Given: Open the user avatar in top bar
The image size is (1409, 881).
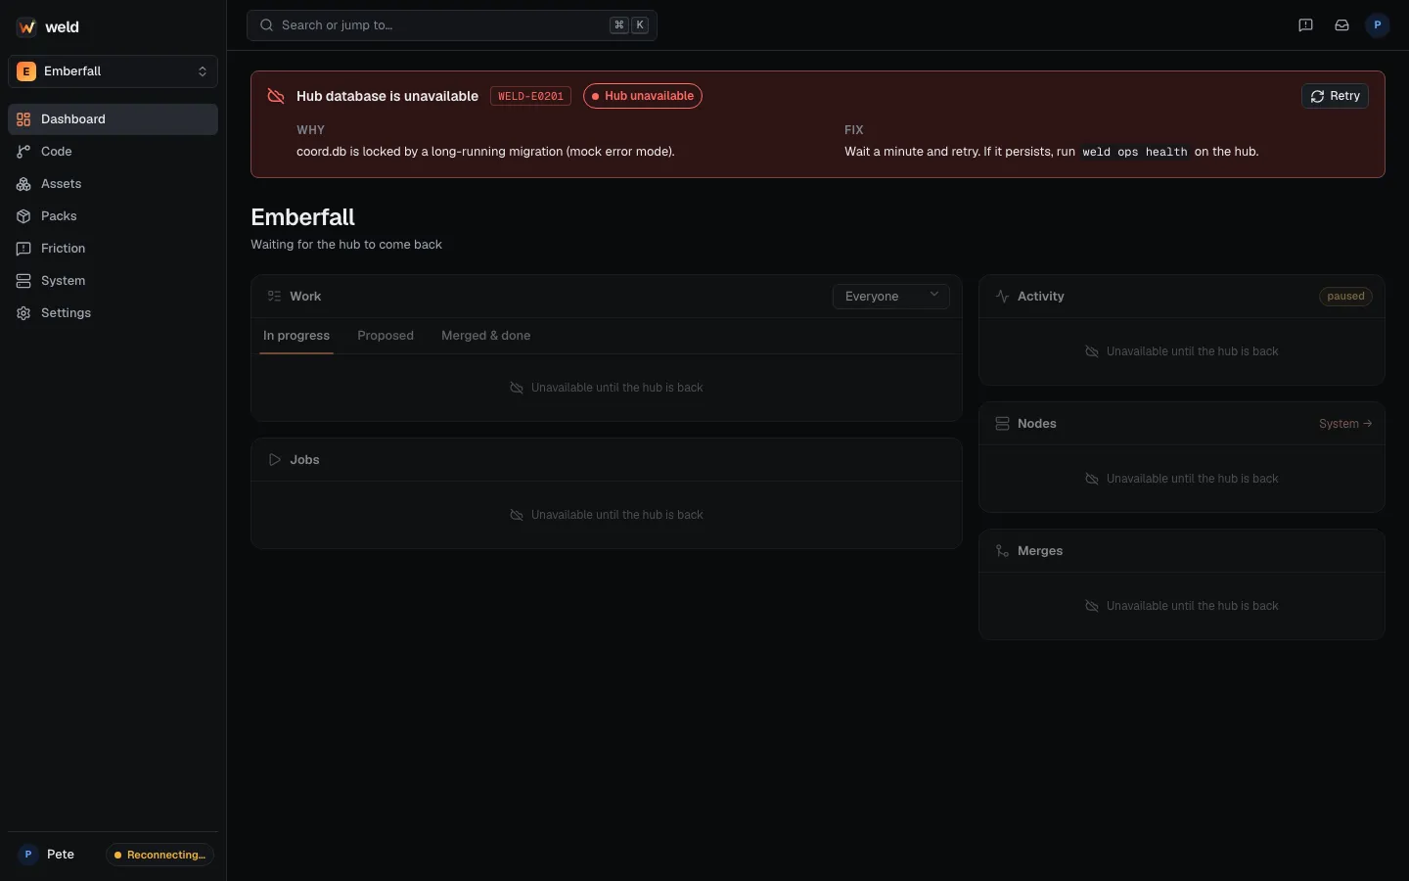Looking at the screenshot, I should coord(1378,25).
